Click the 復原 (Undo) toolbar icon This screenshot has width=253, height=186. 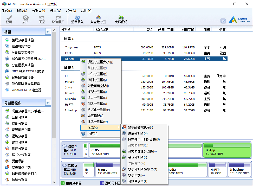click(x=42, y=20)
